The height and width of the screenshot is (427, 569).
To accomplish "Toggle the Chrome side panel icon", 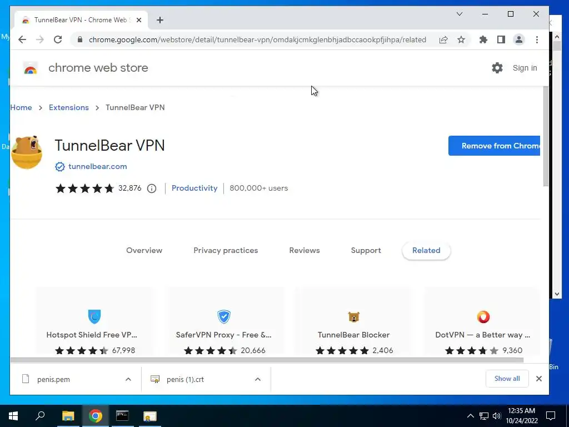I will tap(501, 39).
